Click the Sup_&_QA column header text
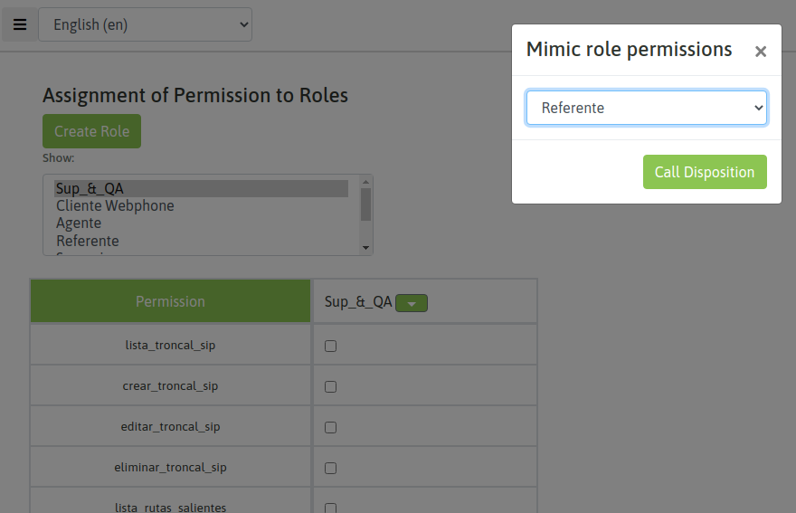 click(x=358, y=301)
